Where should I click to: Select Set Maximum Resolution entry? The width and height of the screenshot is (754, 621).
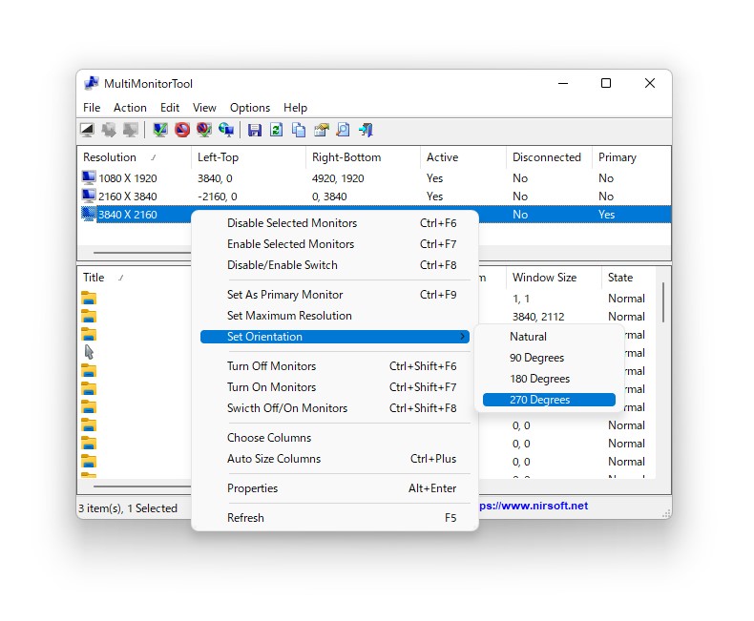pos(335,316)
